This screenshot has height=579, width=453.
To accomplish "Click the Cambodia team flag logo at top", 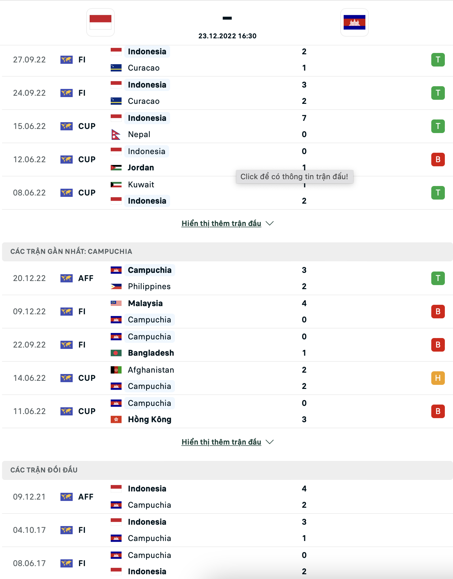I will pyautogui.click(x=354, y=22).
